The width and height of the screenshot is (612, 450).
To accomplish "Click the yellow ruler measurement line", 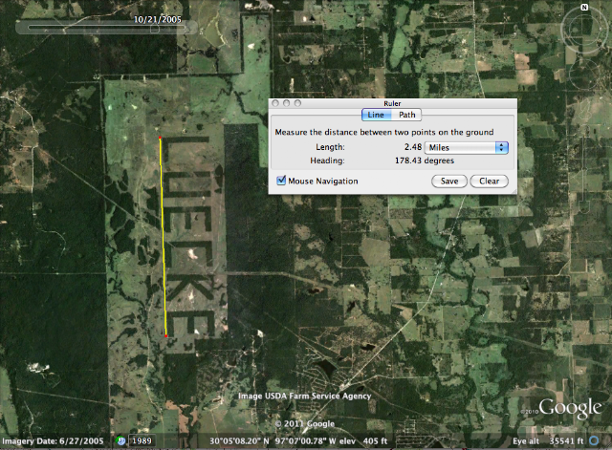I will pos(164,237).
